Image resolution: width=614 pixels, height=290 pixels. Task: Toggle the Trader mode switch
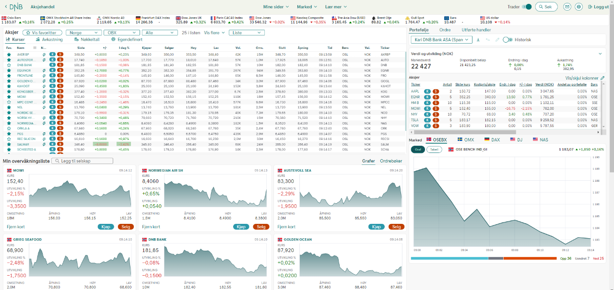point(527,7)
